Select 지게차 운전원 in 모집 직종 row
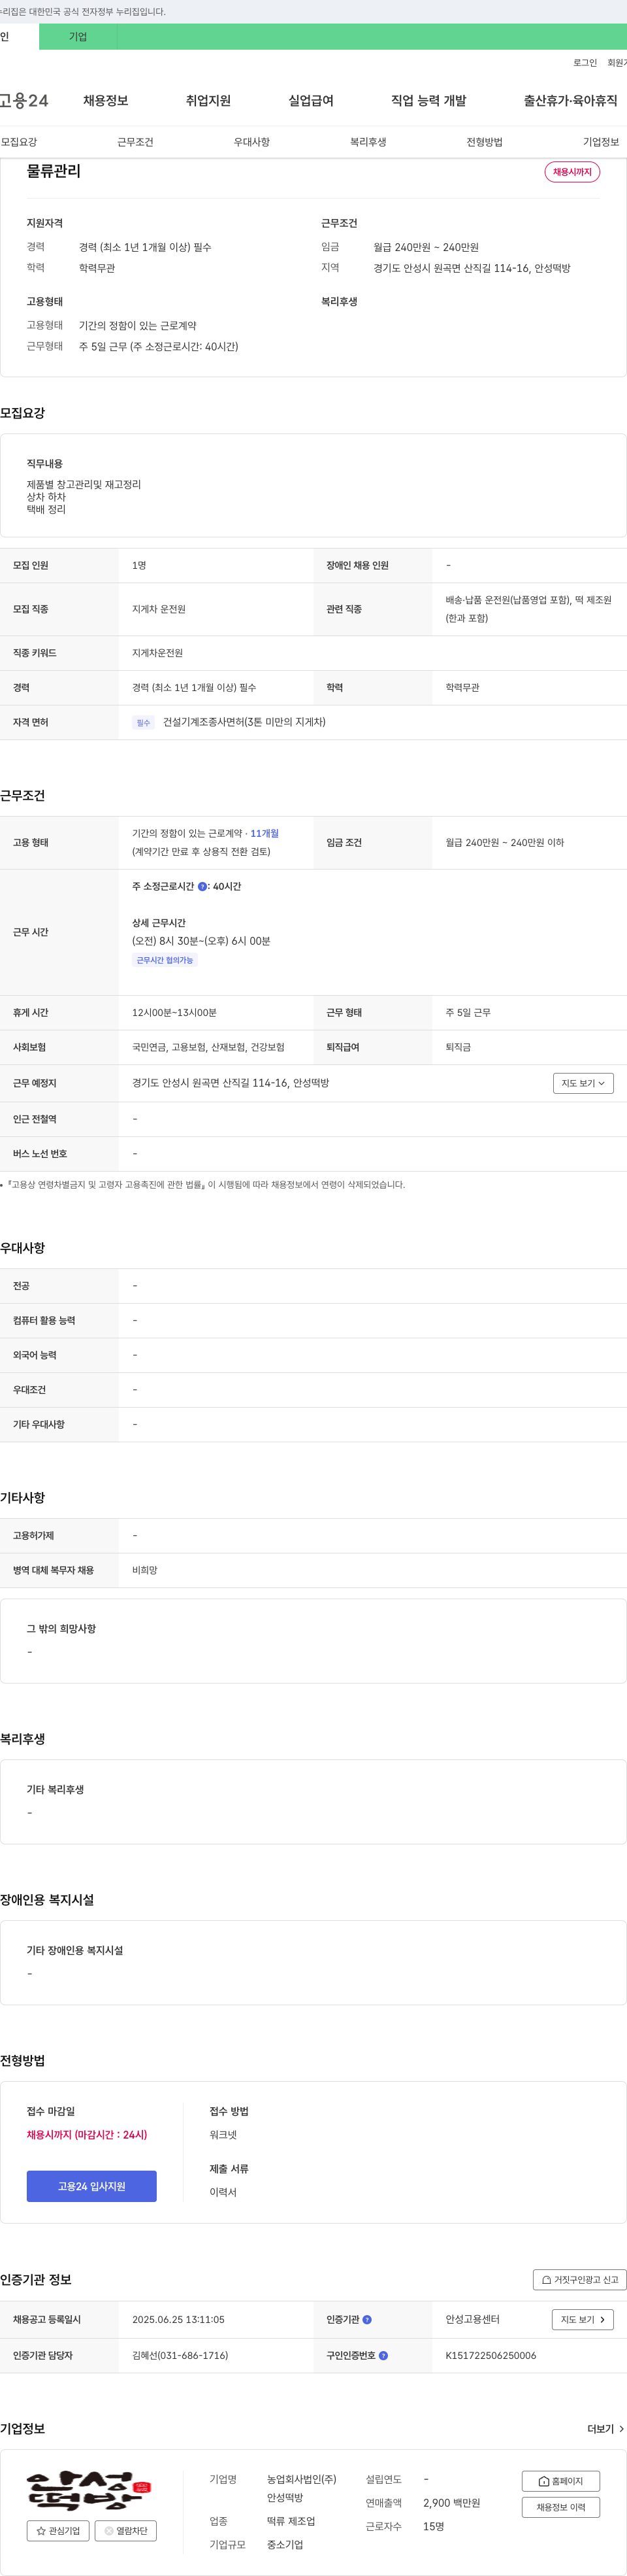Screen dimensions: 627x2576 coord(159,609)
